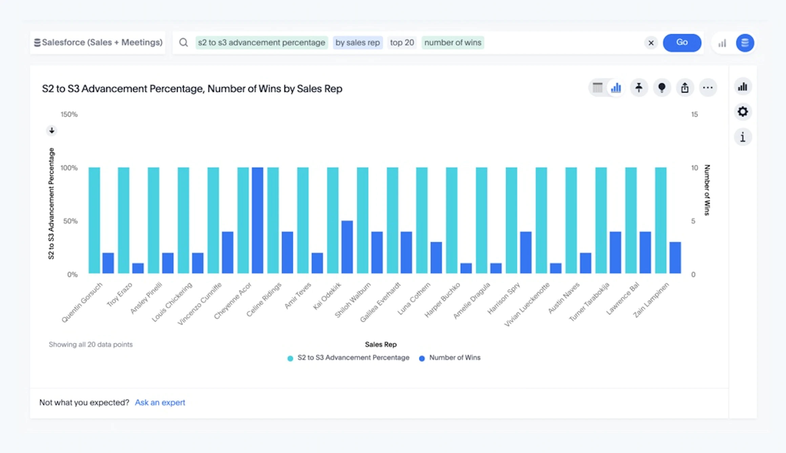The width and height of the screenshot is (786, 453).
Task: Toggle Number of Wins legend item
Action: click(450, 358)
